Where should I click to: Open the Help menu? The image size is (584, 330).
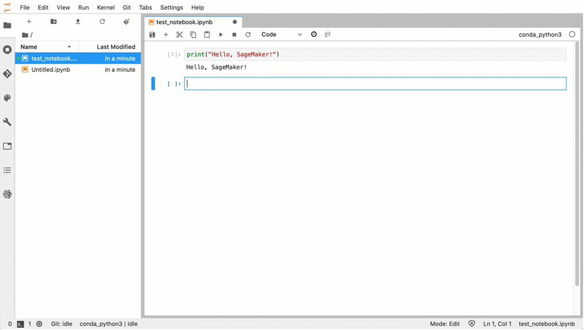click(198, 7)
